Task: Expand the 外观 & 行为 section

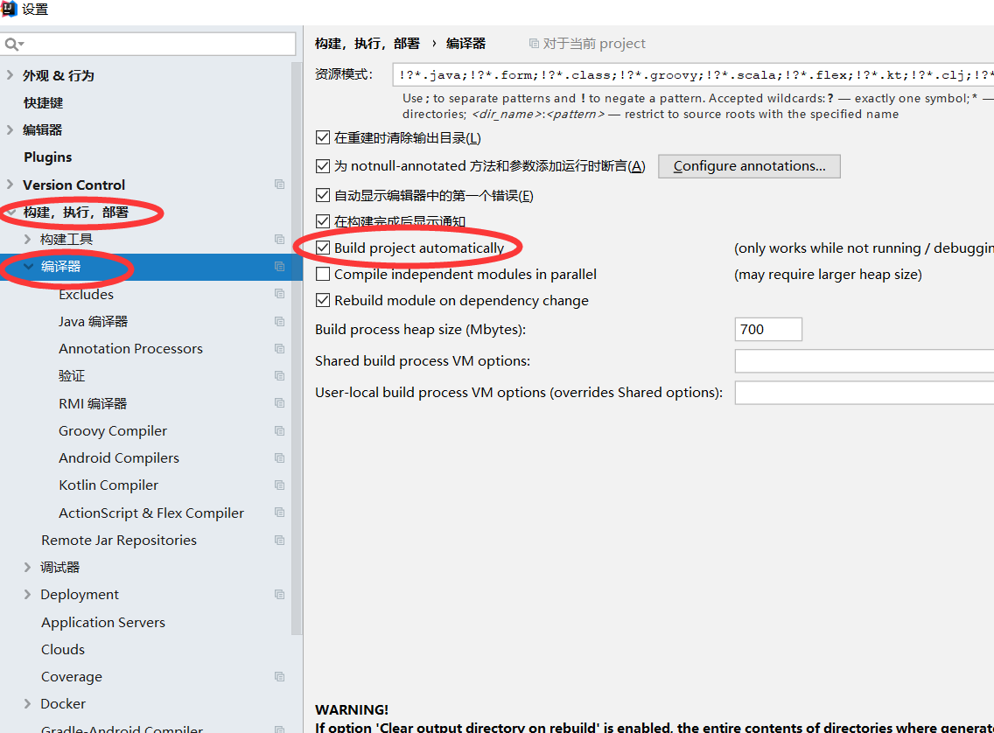Action: point(10,74)
